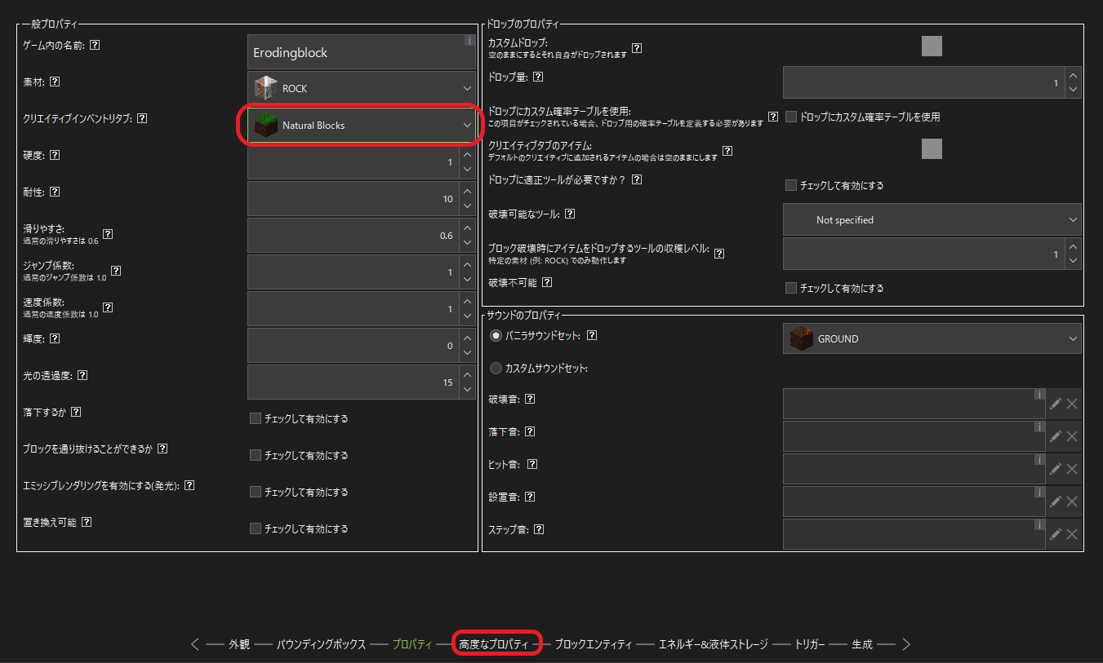Screen dimensions: 1103x663
Task: Click the info icon on the Erodingblock name field
Action: tap(469, 40)
